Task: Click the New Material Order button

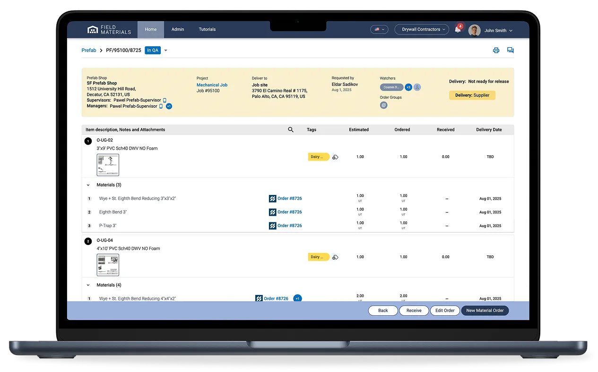Action: pyautogui.click(x=485, y=311)
